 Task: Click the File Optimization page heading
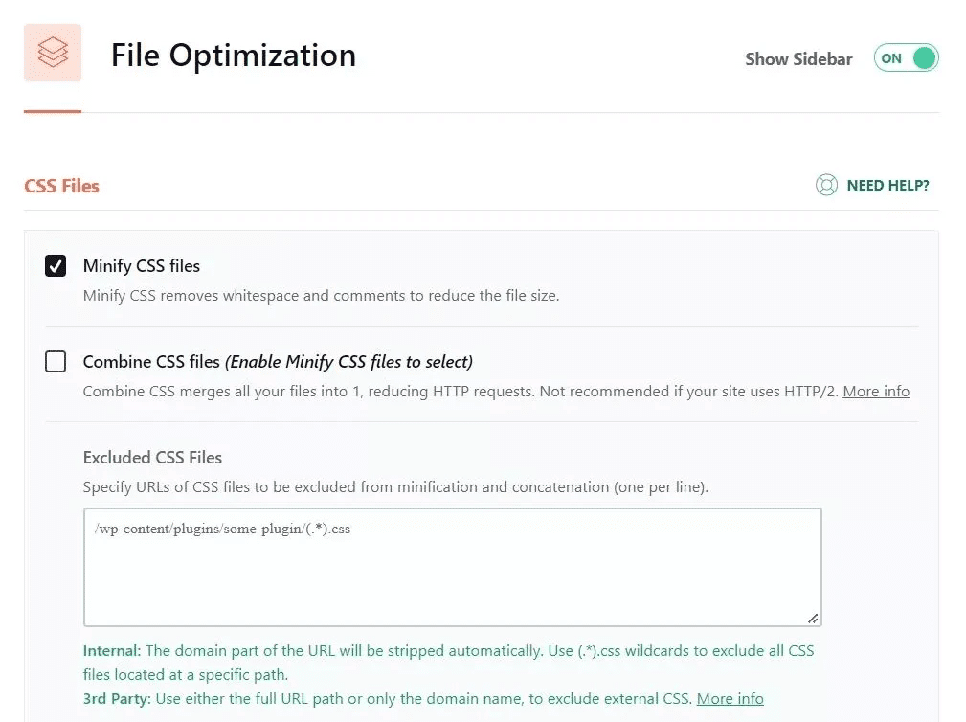233,56
